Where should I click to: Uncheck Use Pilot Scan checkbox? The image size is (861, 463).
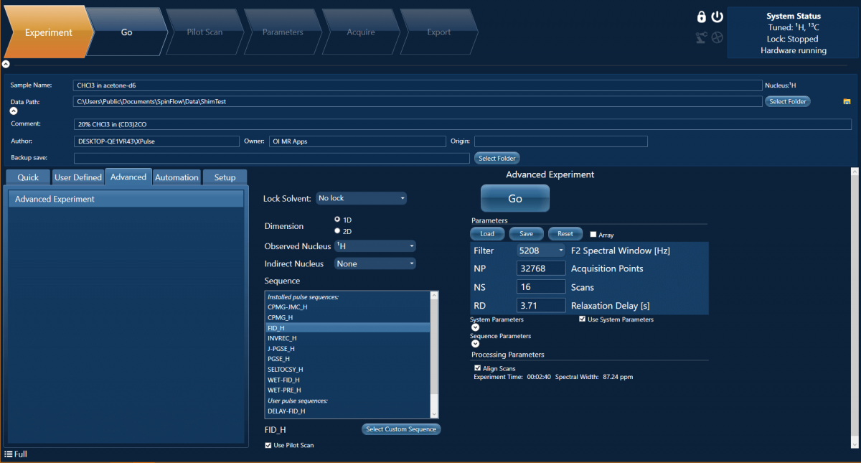coord(268,446)
